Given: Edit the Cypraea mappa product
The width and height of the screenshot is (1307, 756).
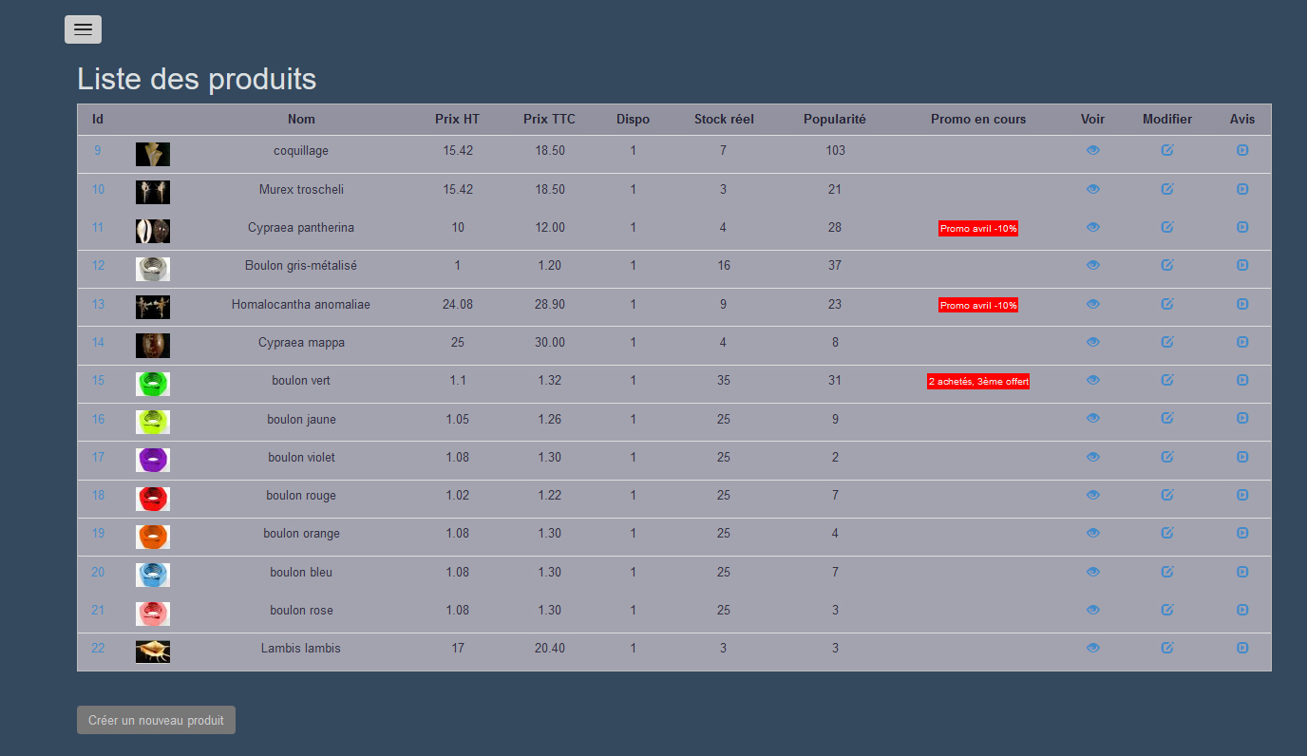Looking at the screenshot, I should (1167, 342).
